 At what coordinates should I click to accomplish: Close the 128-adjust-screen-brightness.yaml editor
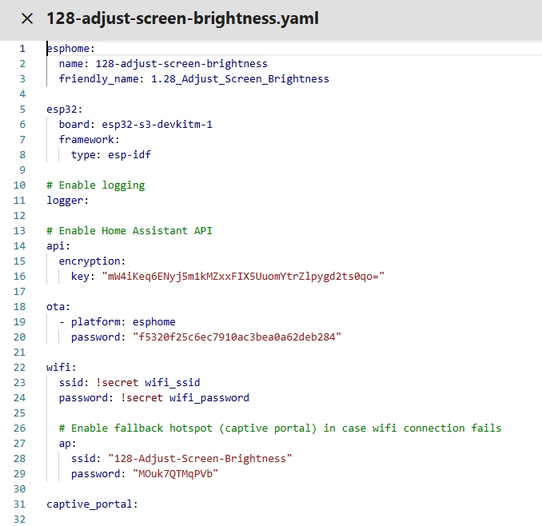[x=27, y=18]
